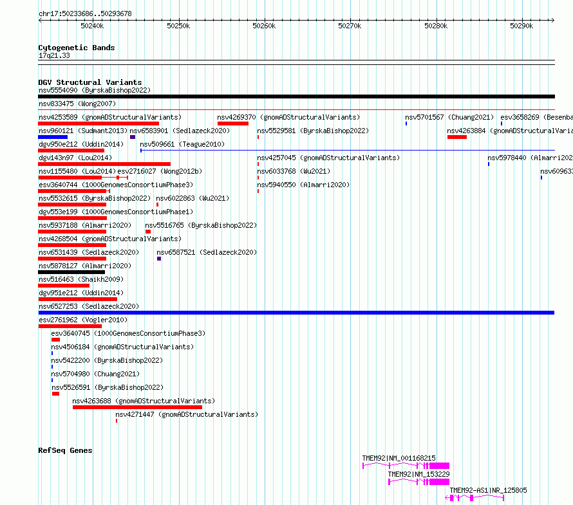Select the 50260k ruler tick label
The image size is (573, 505).
(x=264, y=26)
